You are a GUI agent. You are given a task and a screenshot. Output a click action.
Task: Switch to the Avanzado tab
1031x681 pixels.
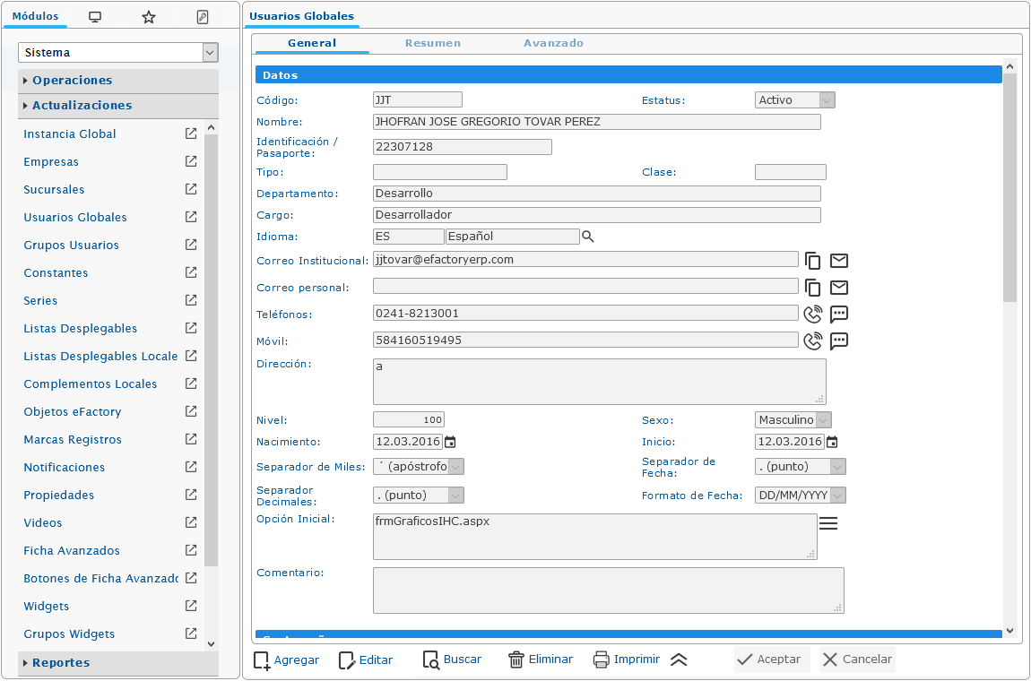[553, 43]
